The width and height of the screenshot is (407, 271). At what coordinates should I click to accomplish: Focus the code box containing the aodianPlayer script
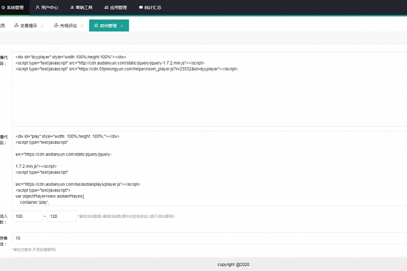point(209,168)
